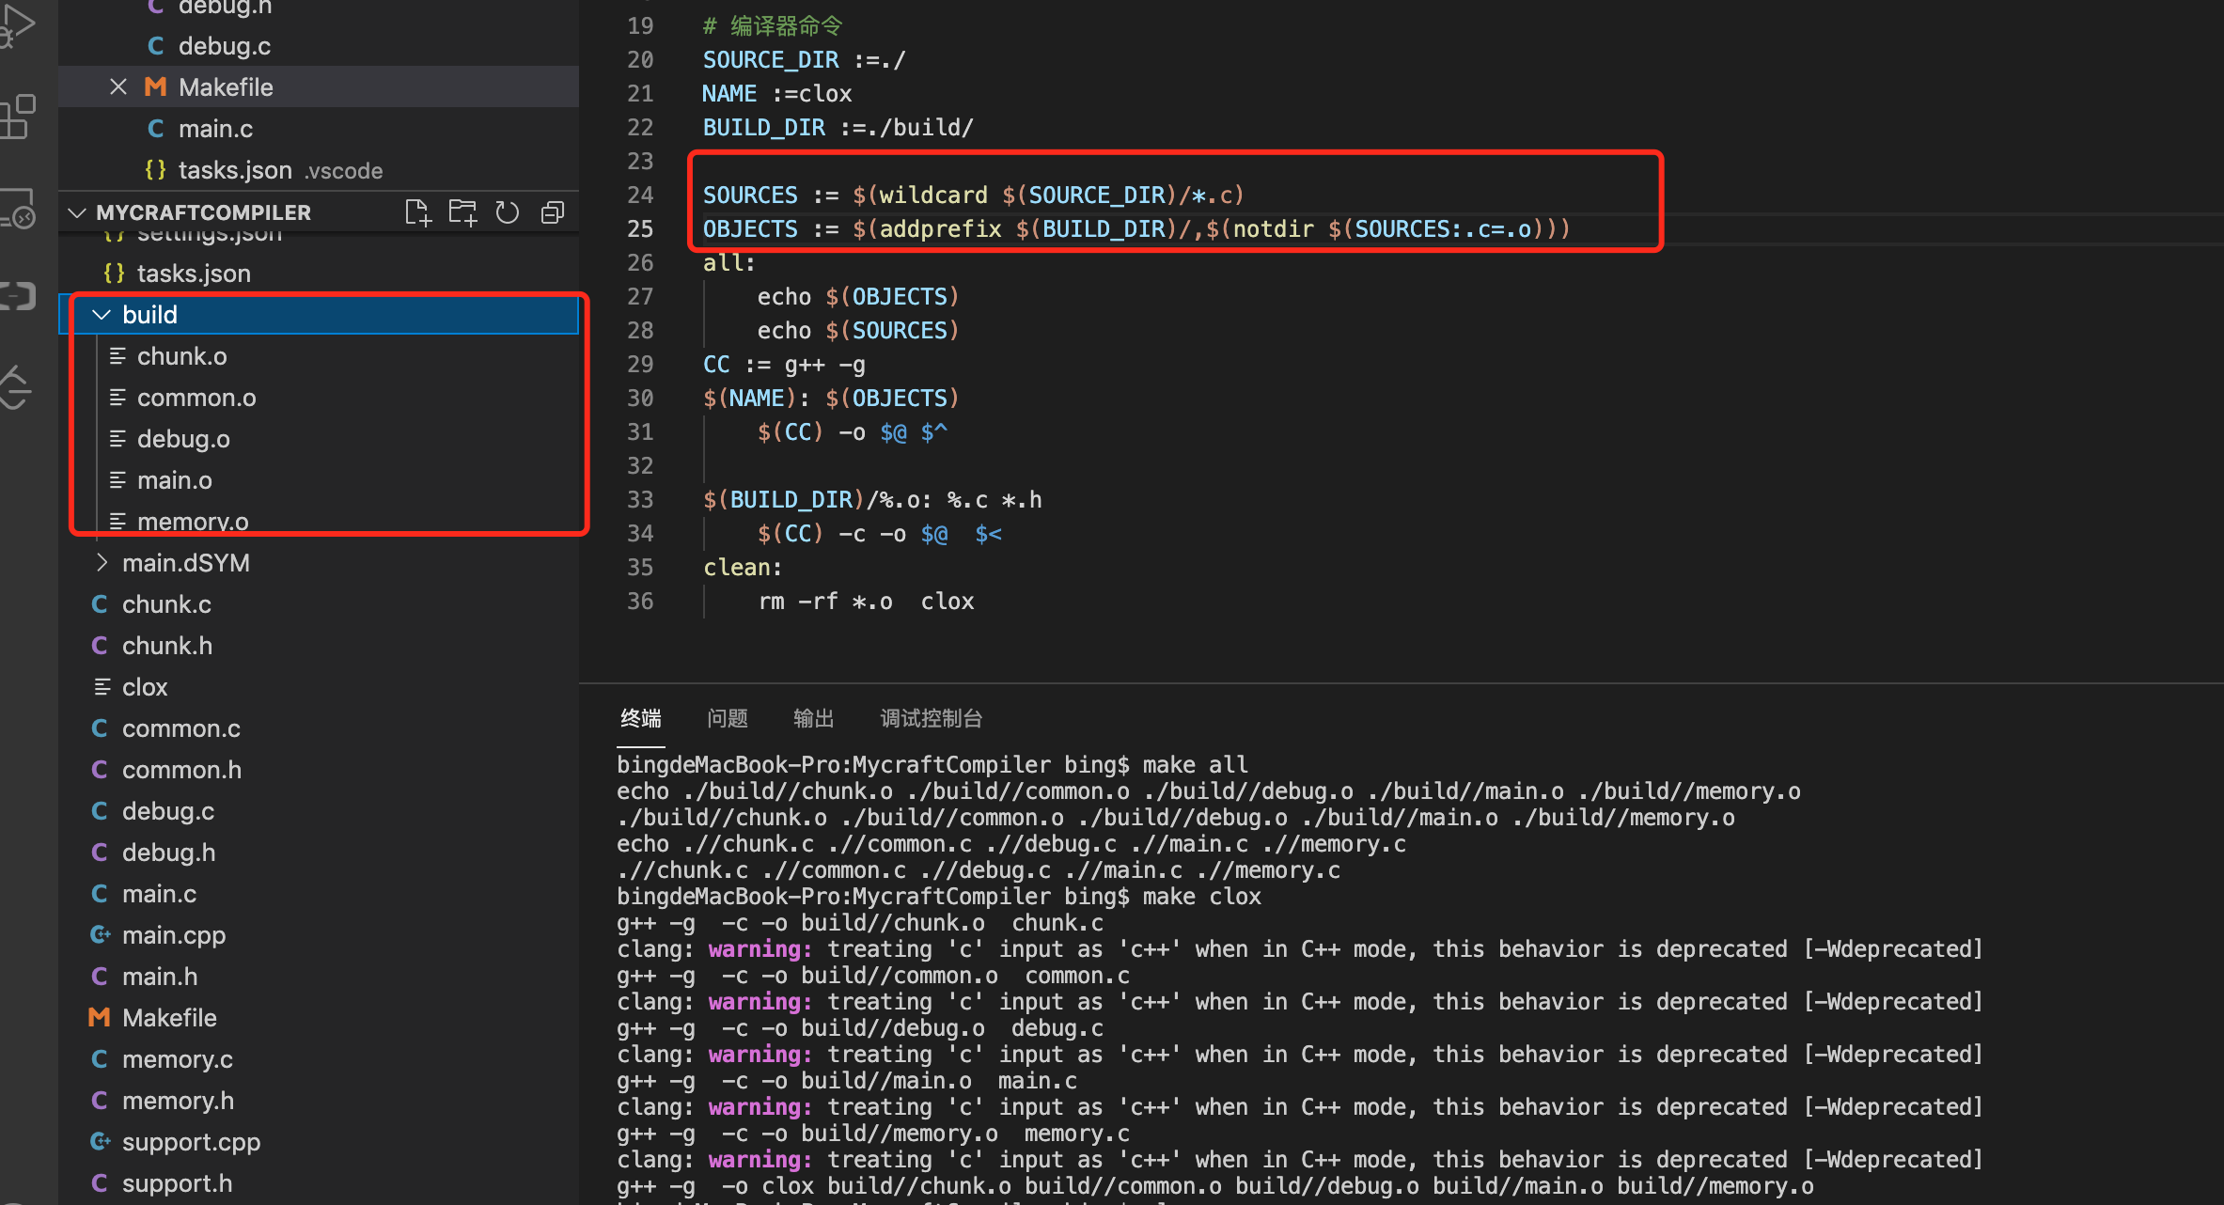Switch to the 输出 output tab

(x=814, y=719)
